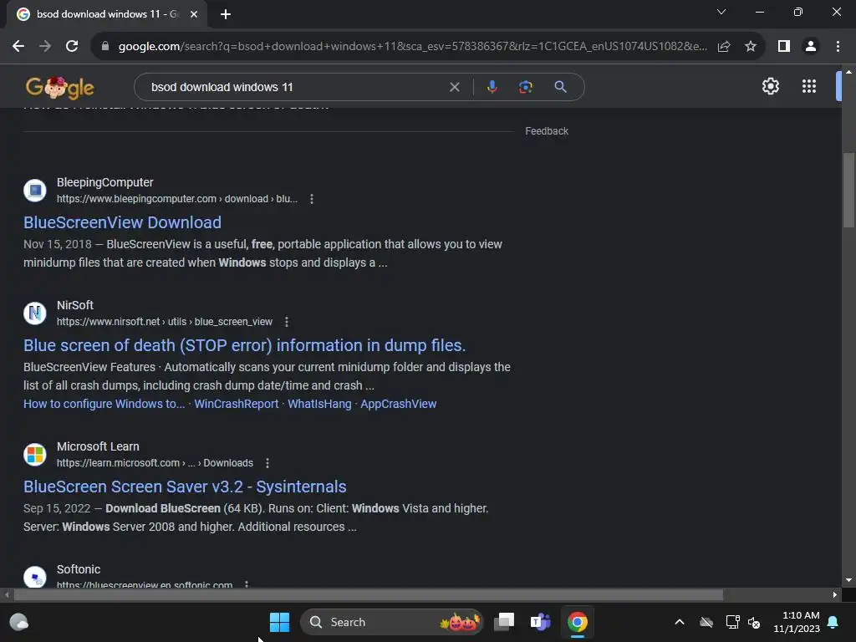
Task: Close the bsod download windows 11 tab
Action: tap(194, 14)
